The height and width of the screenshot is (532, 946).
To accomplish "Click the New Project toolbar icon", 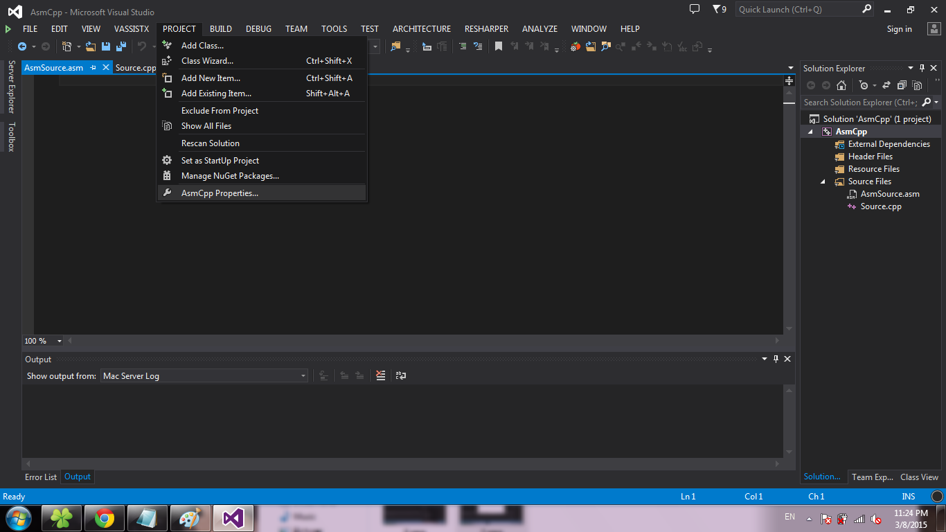I will click(67, 46).
